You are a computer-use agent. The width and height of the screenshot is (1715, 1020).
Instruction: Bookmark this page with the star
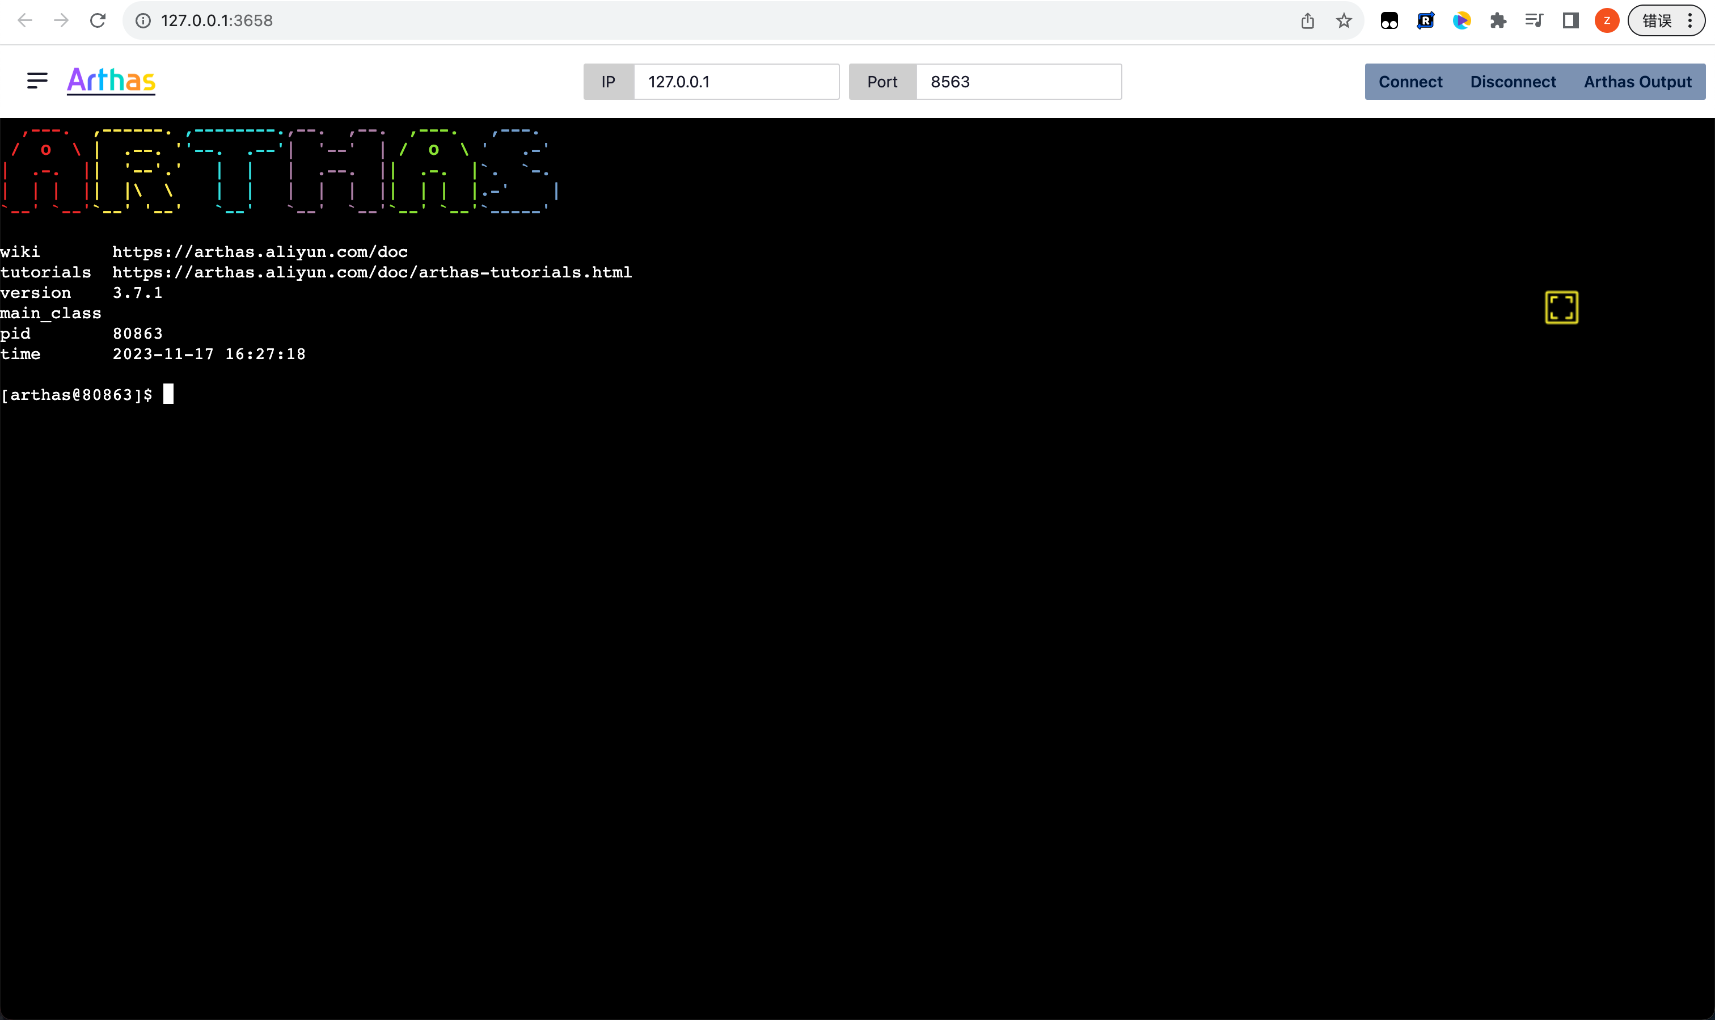click(1344, 20)
